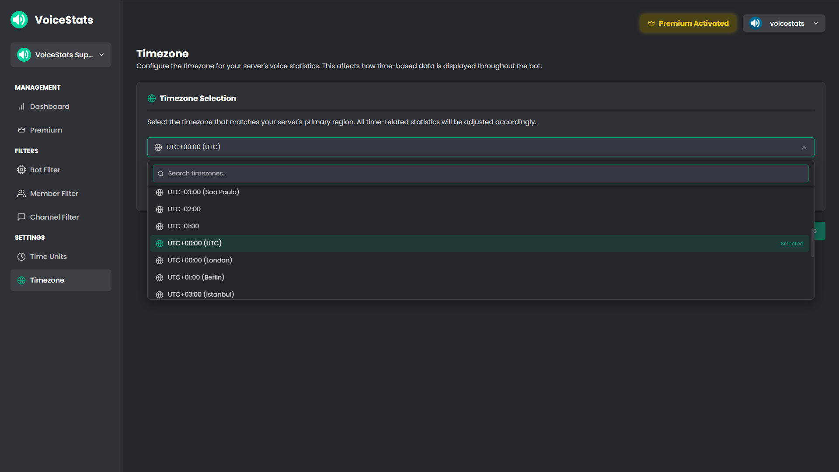Click the Premium Activated button
The image size is (839, 472).
tap(688, 23)
